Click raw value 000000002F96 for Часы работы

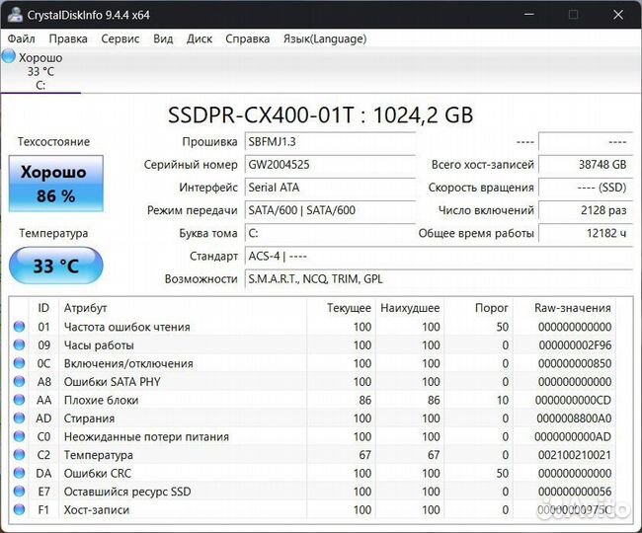coord(575,345)
